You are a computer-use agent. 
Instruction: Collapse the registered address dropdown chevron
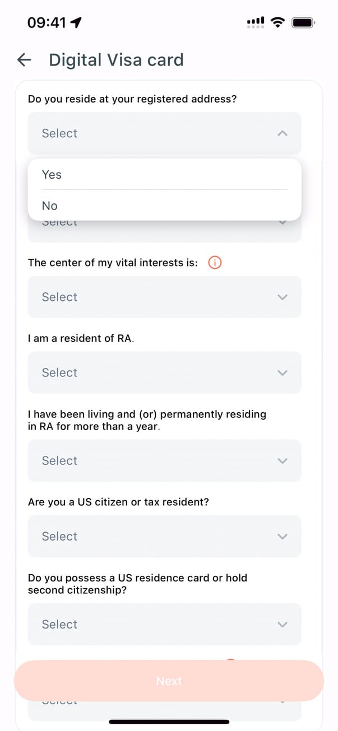click(283, 133)
